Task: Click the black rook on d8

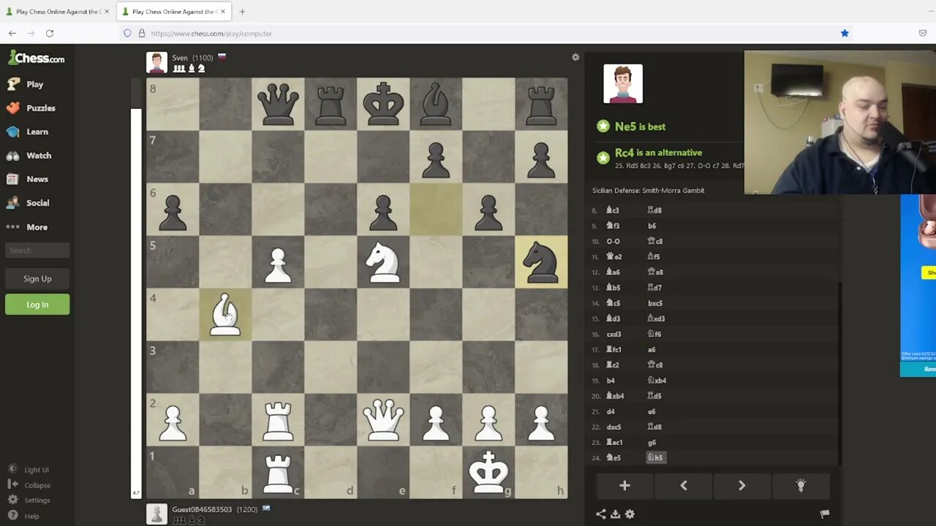Action: pyautogui.click(x=331, y=104)
